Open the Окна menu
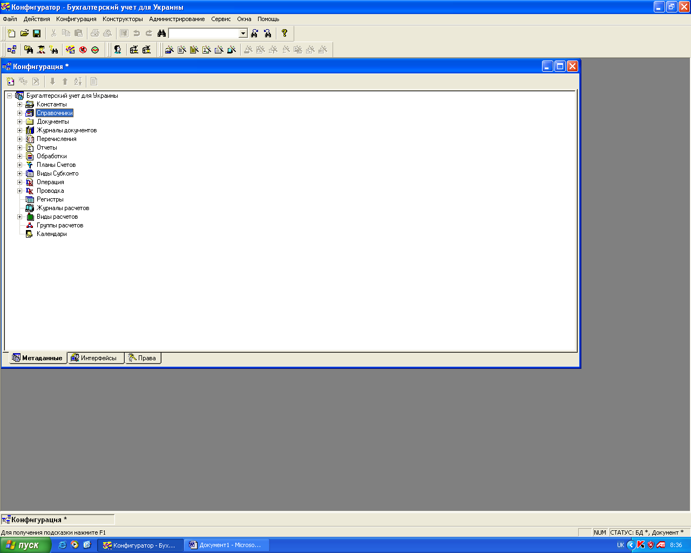The width and height of the screenshot is (691, 553). tap(244, 19)
